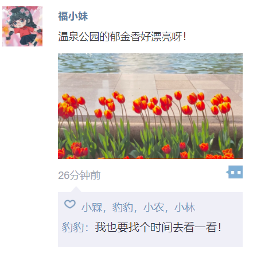Click blank area right of likers list
The image size is (253, 261).
click(219, 208)
